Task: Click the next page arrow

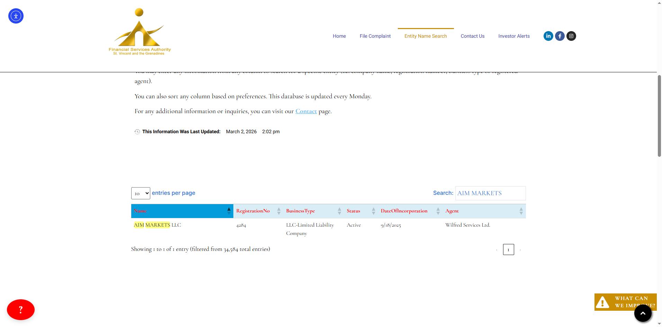Action: pyautogui.click(x=520, y=249)
